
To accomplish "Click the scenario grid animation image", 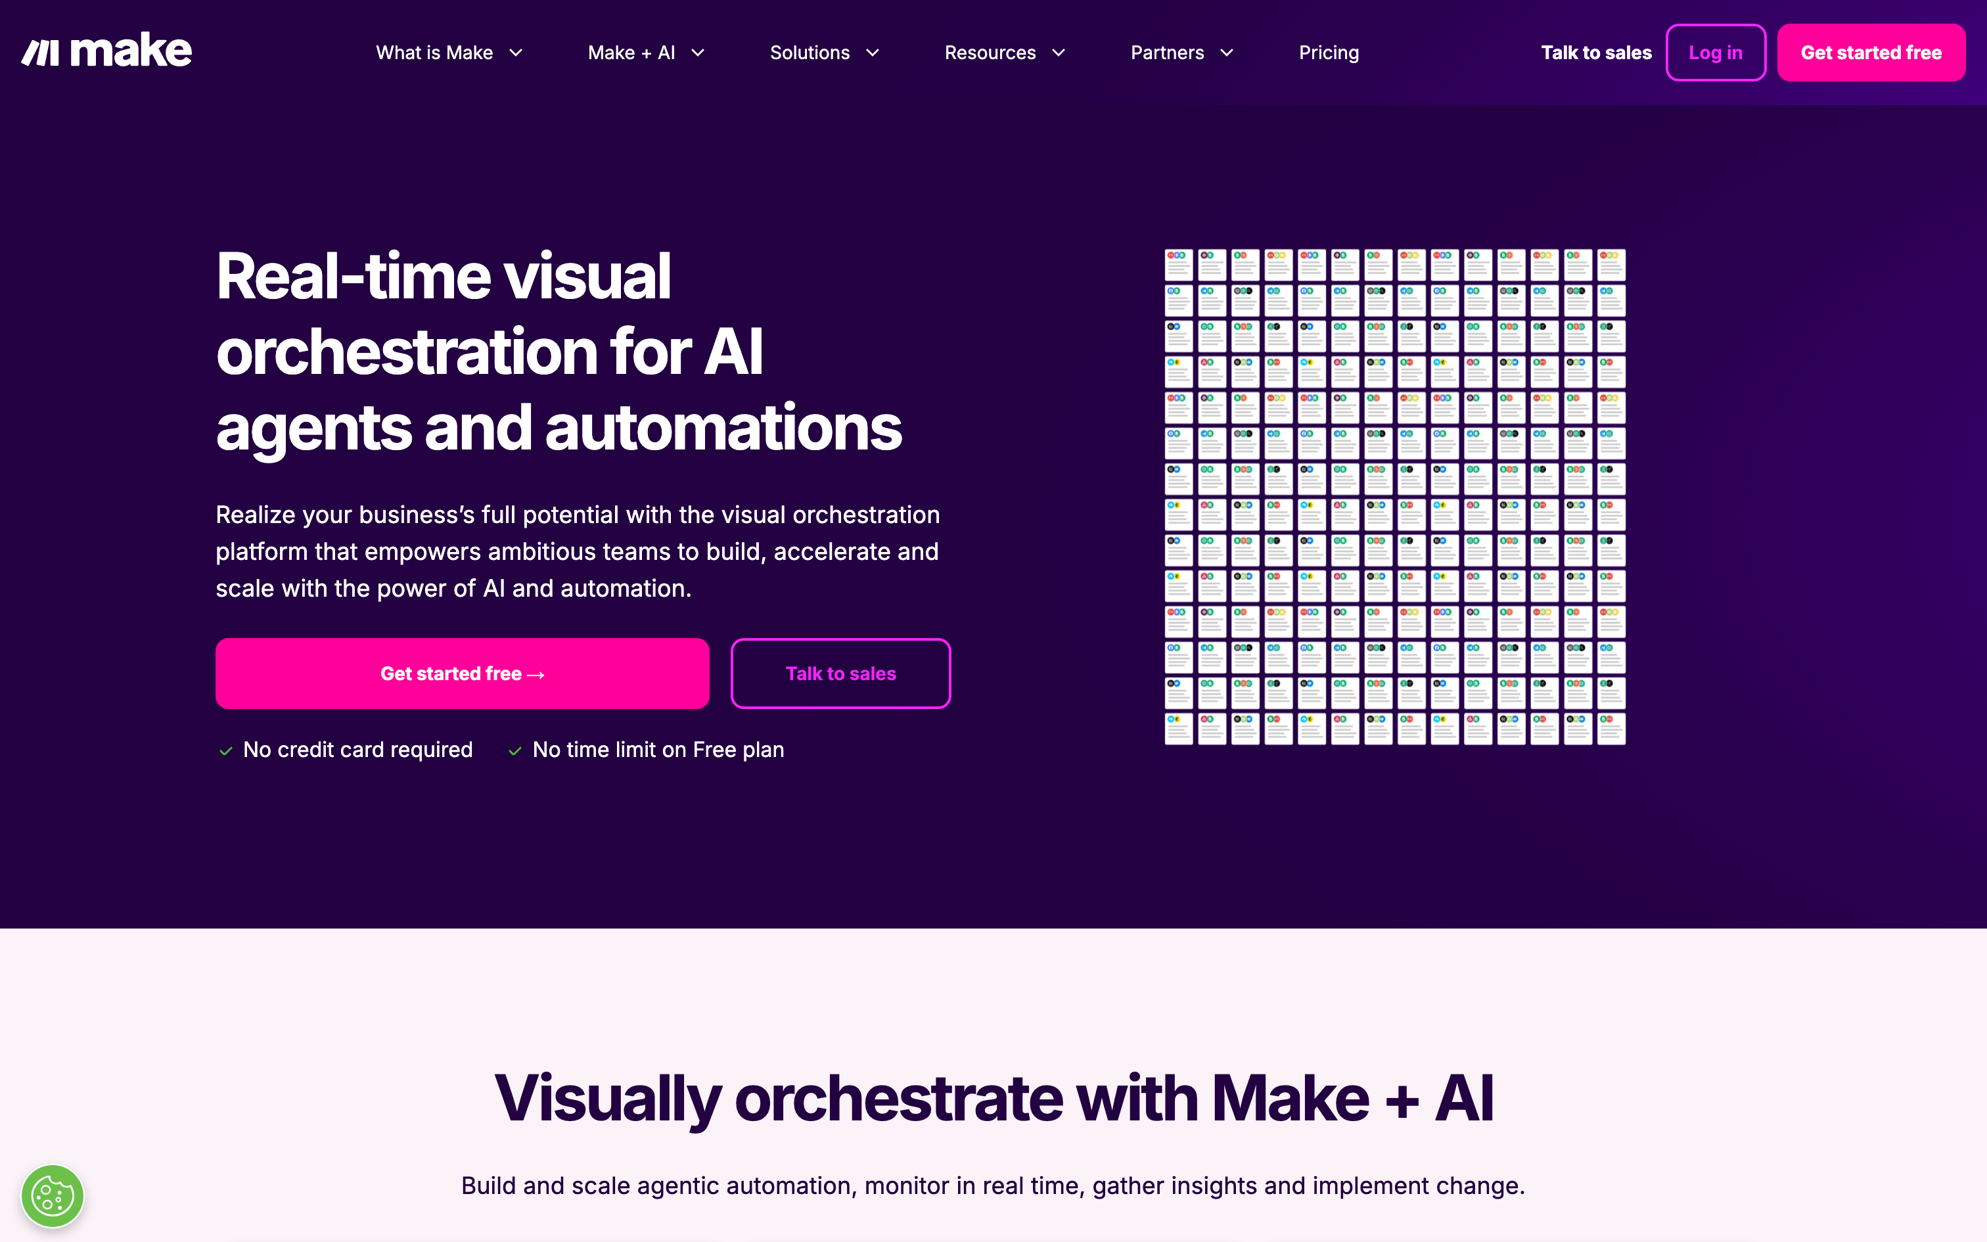I will 1395,497.
